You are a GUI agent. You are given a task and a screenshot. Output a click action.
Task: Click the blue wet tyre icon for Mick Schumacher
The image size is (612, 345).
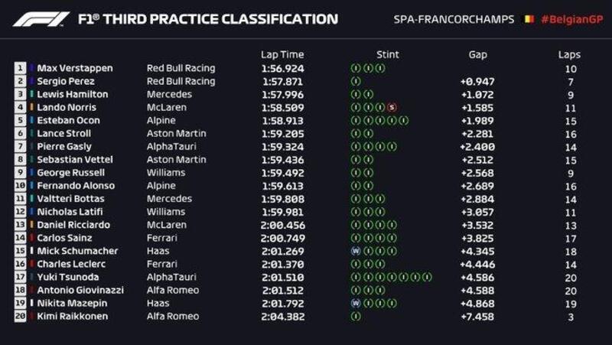[x=355, y=251]
